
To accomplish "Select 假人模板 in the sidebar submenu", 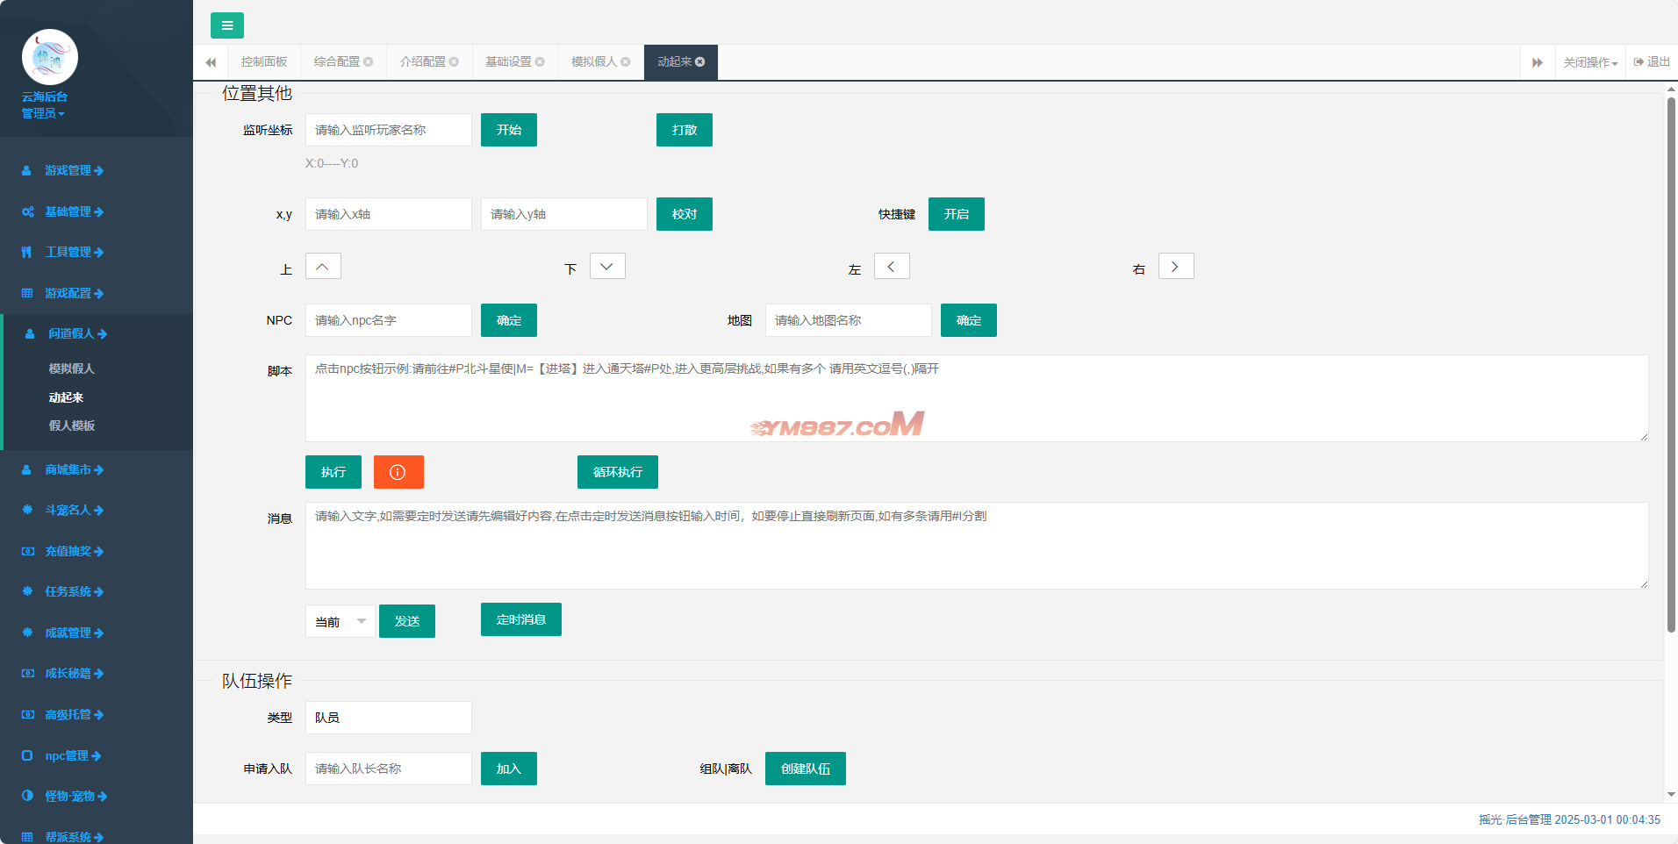I will point(72,426).
